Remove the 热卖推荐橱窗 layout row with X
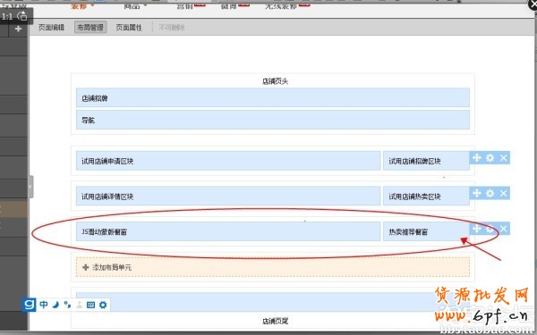 (503, 229)
